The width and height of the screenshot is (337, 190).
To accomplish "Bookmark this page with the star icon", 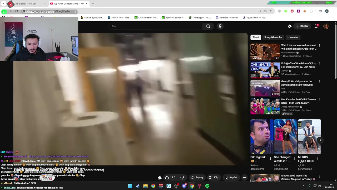I will tap(270, 11).
